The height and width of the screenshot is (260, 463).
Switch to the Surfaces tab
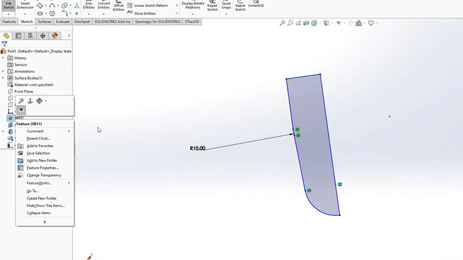[x=45, y=21]
